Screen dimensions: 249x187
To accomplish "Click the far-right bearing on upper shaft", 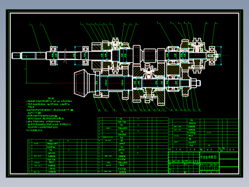I will [x=212, y=56].
